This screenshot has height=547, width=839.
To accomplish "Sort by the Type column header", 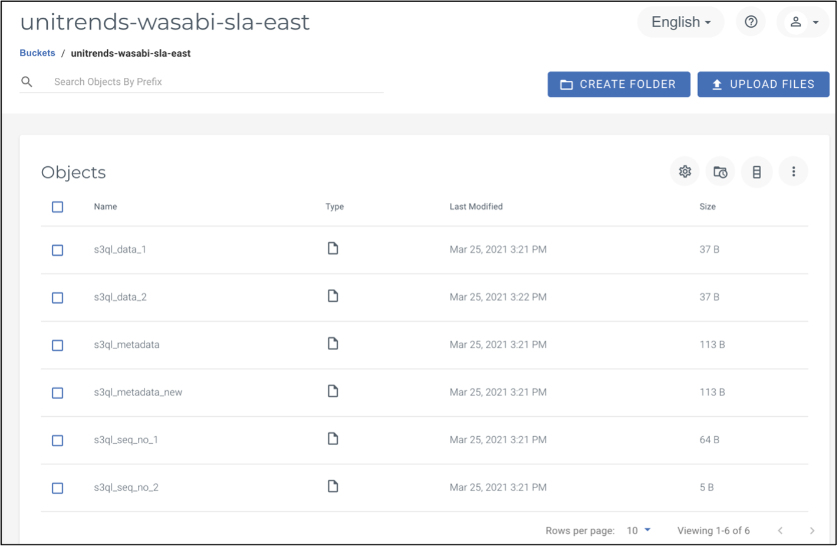I will (x=334, y=207).
